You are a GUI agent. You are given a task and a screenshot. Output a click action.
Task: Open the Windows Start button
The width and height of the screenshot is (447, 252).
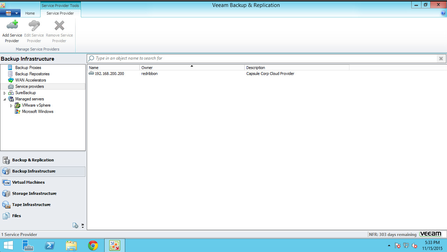pyautogui.click(x=8, y=245)
